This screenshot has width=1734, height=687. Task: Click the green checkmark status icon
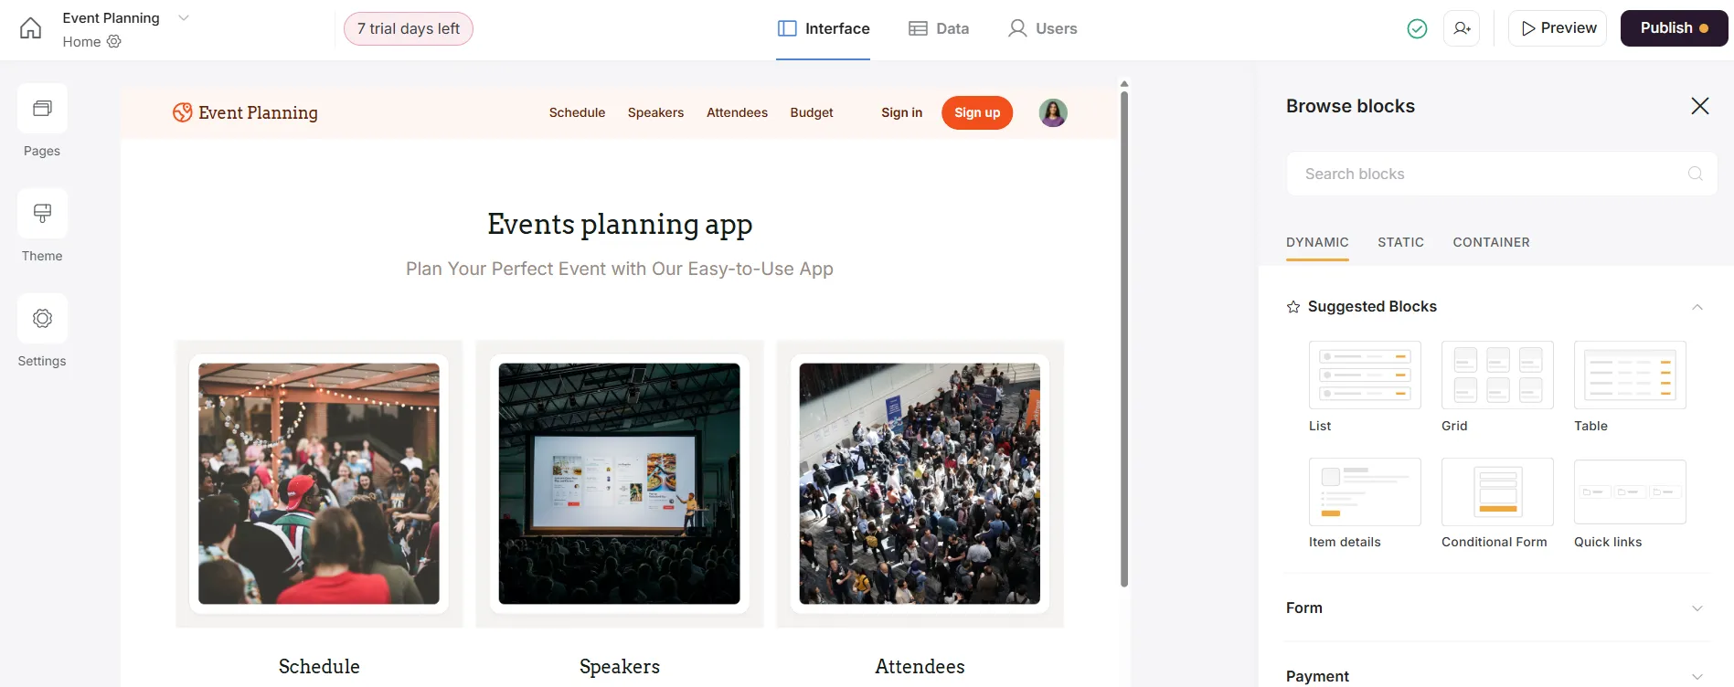click(1417, 29)
